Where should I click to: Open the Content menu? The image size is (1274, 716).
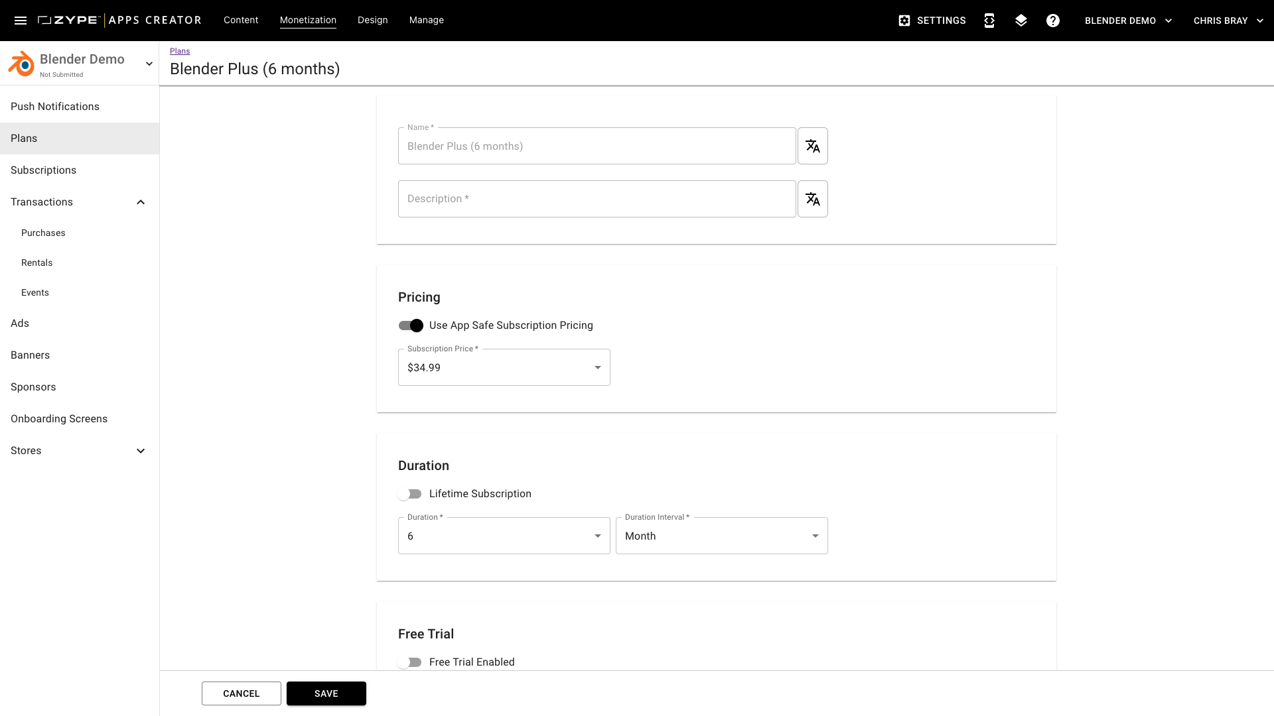click(x=241, y=20)
